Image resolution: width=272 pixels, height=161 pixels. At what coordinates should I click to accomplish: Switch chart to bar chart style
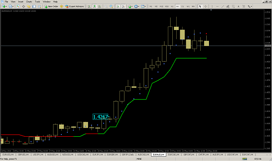[x=89, y=7]
